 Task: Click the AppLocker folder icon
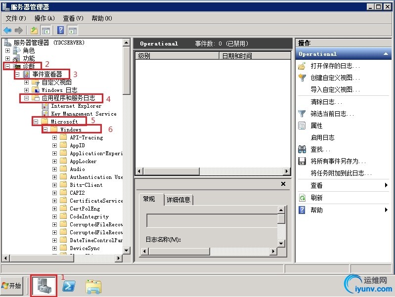(x=64, y=161)
